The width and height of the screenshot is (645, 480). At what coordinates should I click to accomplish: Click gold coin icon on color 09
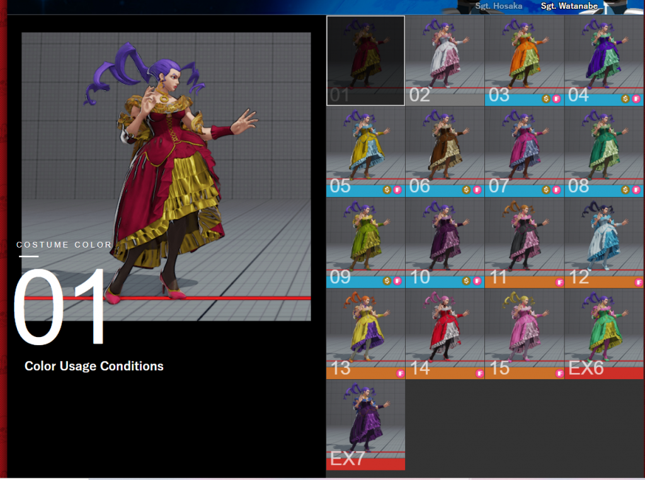(387, 281)
